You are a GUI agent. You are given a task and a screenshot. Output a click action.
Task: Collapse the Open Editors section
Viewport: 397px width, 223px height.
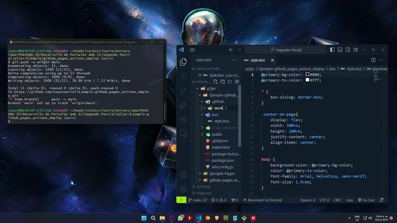(x=194, y=69)
